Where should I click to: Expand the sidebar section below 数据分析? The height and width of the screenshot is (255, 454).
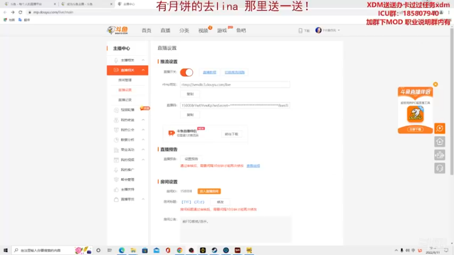click(143, 150)
